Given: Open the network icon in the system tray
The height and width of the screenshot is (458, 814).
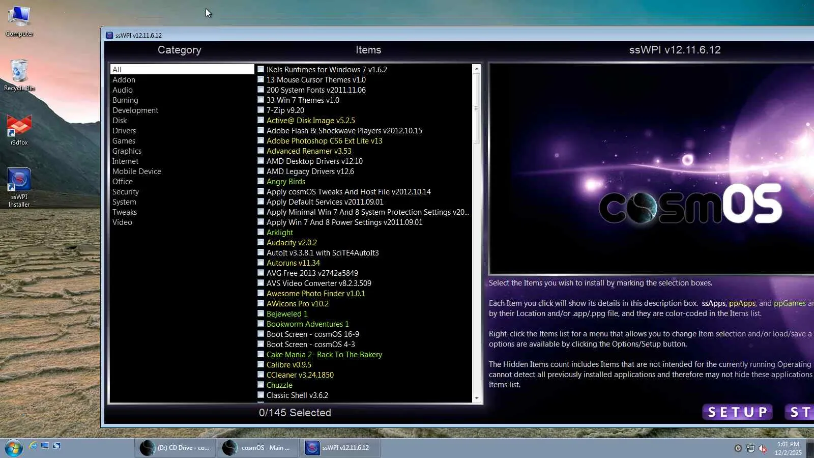Looking at the screenshot, I should coord(750,448).
